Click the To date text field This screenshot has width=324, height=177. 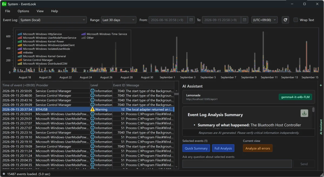(x=221, y=20)
